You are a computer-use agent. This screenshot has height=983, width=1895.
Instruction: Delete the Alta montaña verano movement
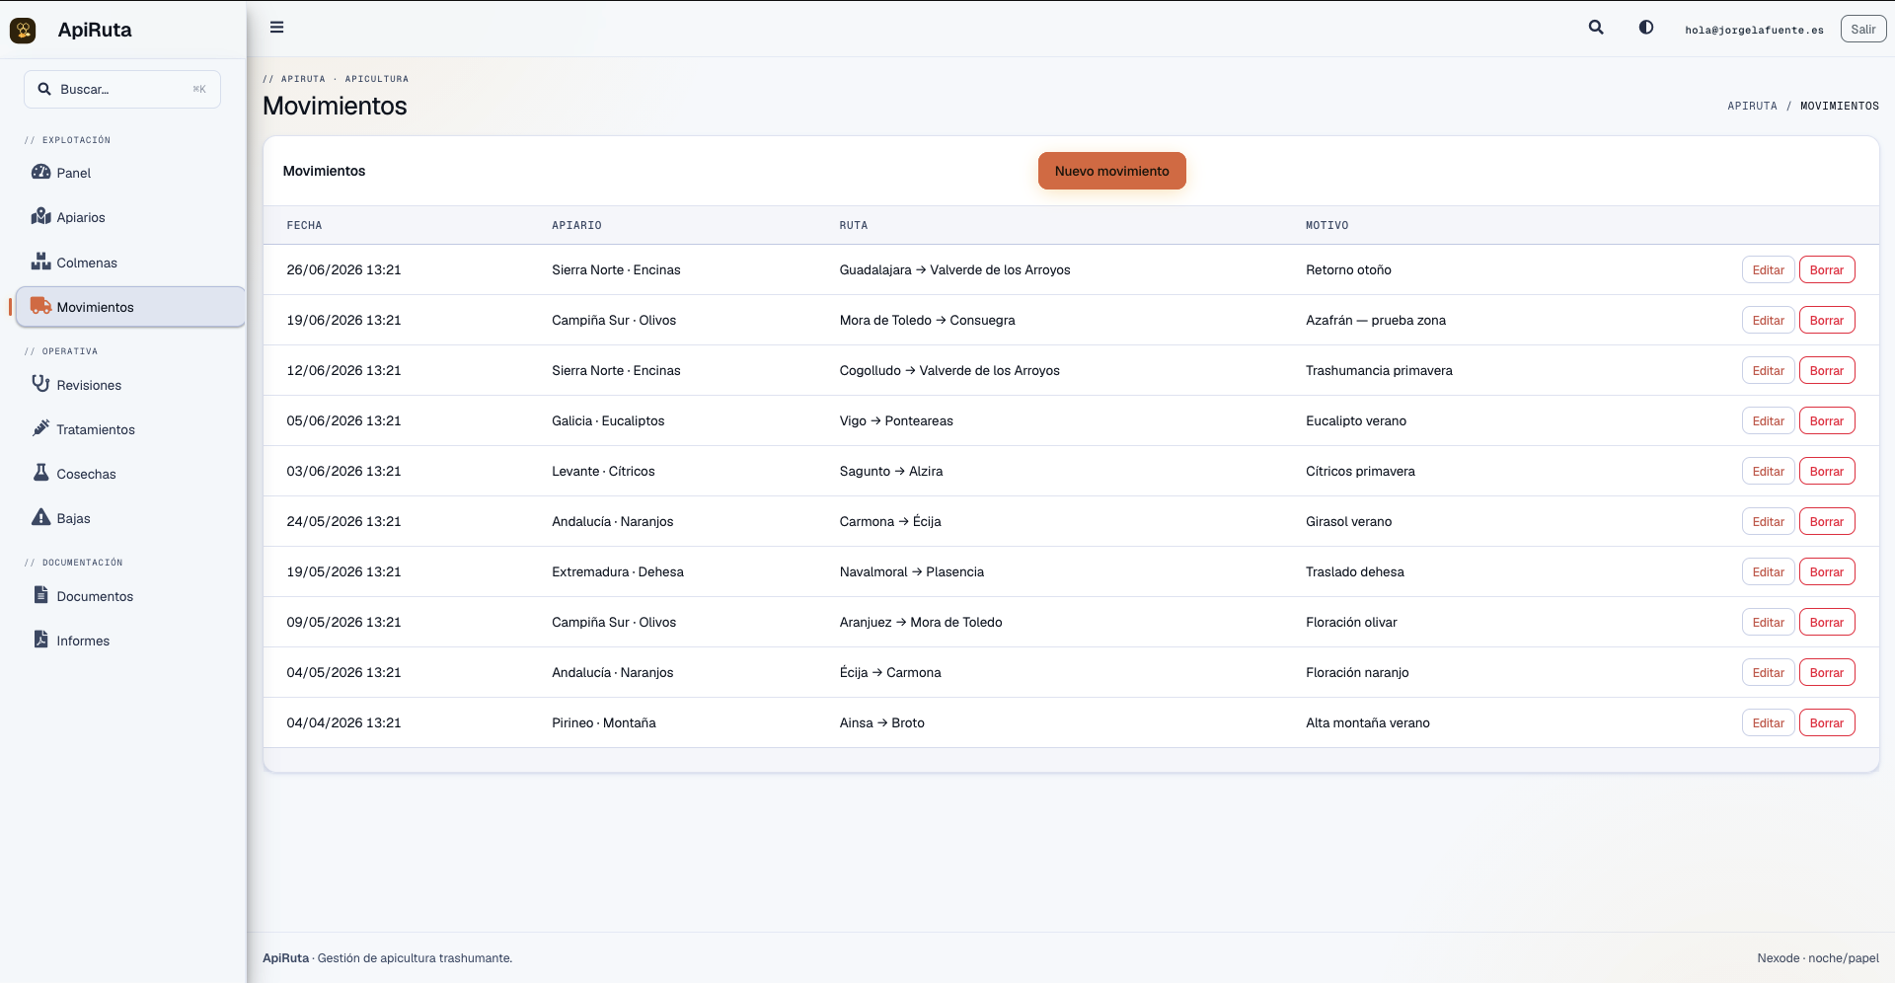[1826, 723]
